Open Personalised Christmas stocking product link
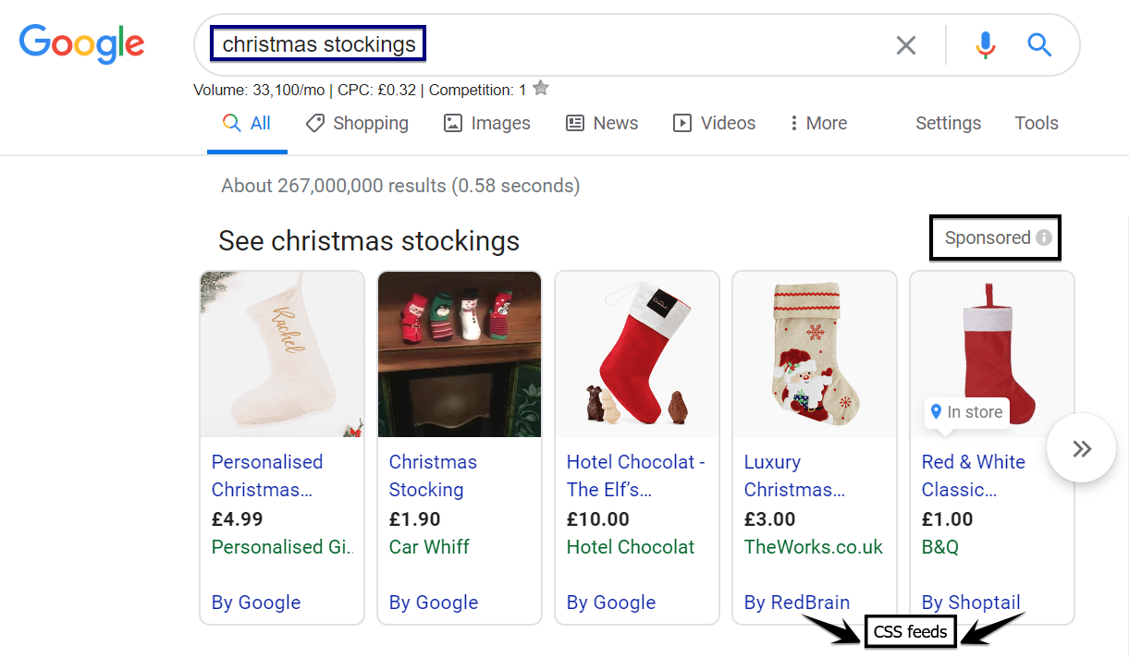Viewport: 1129px width, 658px height. pos(267,476)
